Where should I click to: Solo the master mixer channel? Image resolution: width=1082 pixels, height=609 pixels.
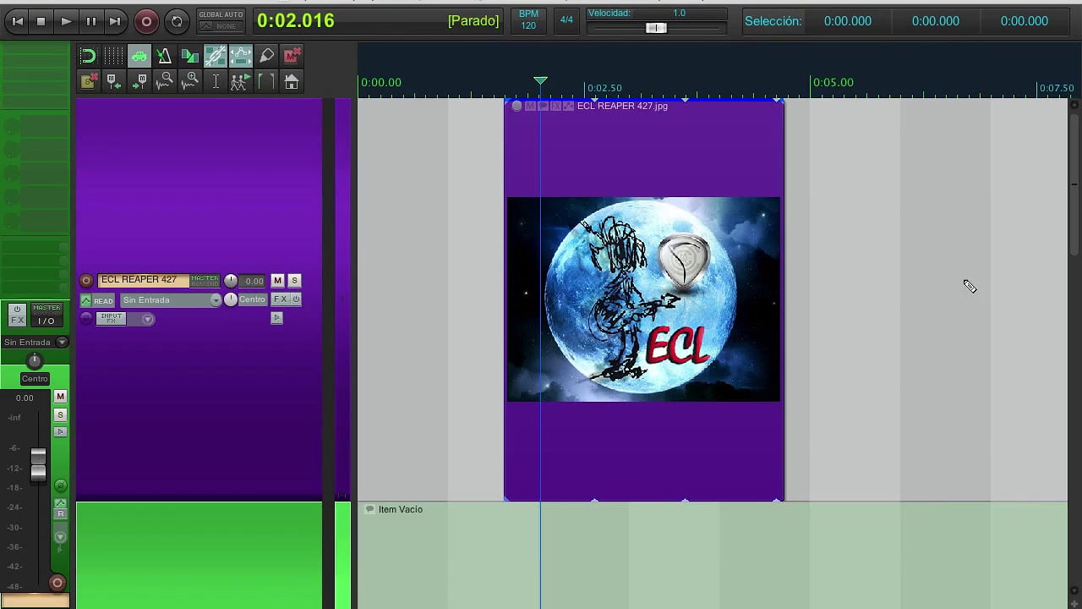[x=60, y=415]
